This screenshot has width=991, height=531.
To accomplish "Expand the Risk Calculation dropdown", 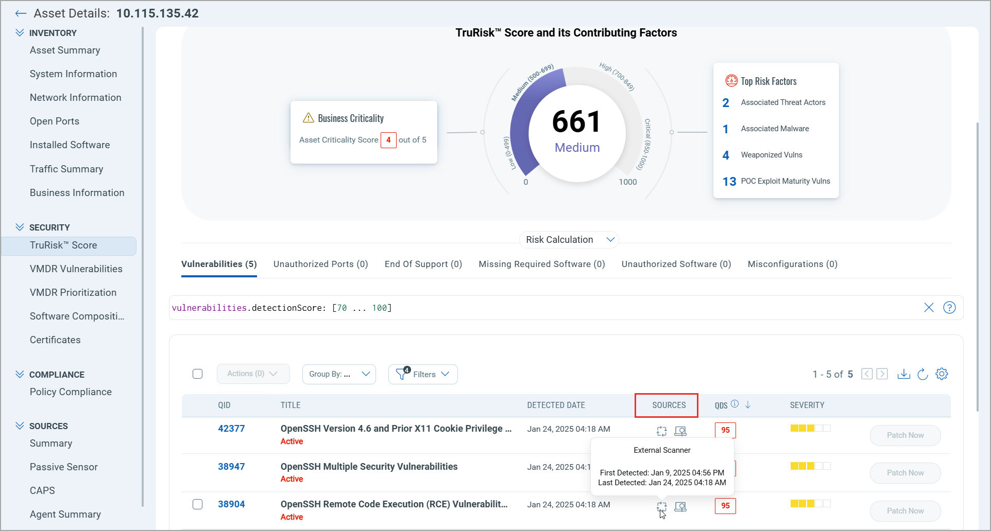I will point(569,240).
